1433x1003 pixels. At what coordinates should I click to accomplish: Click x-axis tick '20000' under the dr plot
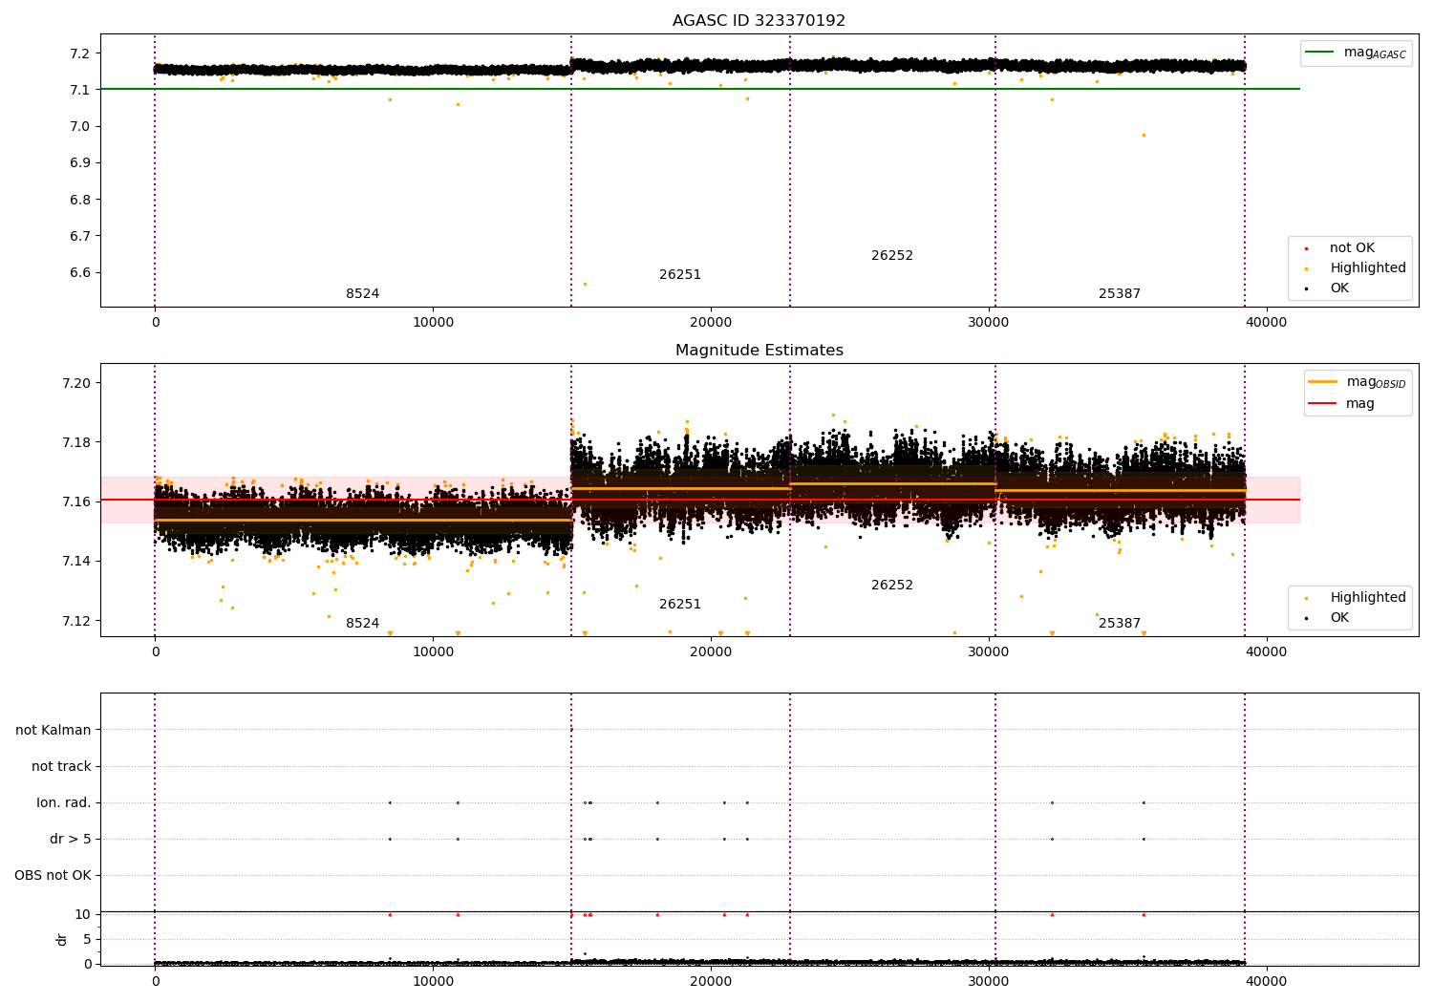pos(711,982)
